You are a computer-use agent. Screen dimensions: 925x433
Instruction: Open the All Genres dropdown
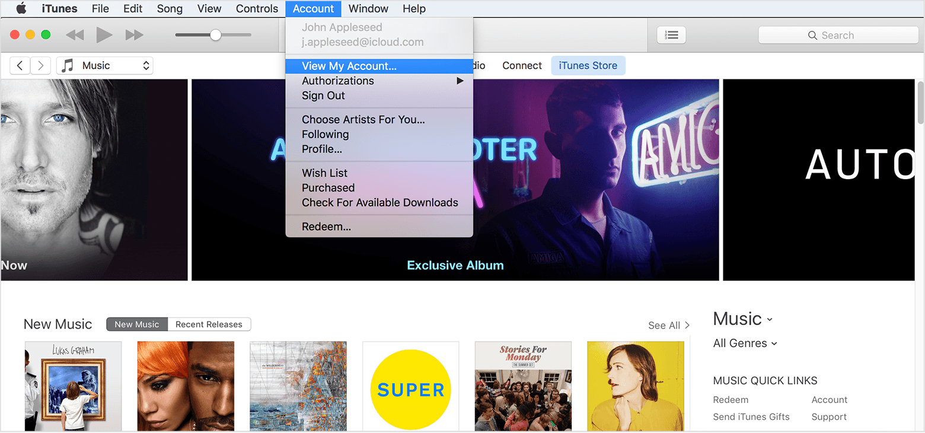click(745, 343)
